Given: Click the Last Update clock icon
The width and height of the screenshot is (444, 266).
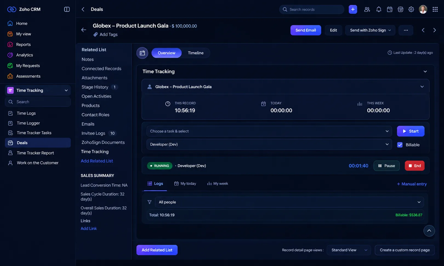Looking at the screenshot, I should 389,53.
